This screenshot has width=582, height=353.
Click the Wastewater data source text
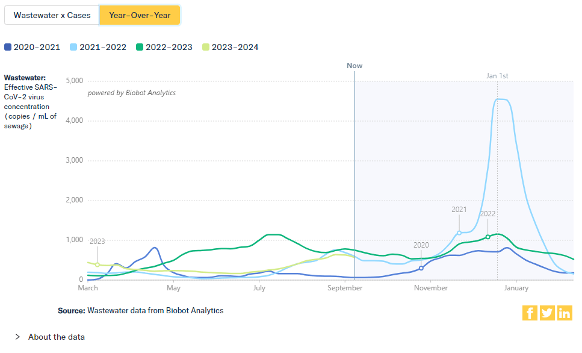point(155,311)
